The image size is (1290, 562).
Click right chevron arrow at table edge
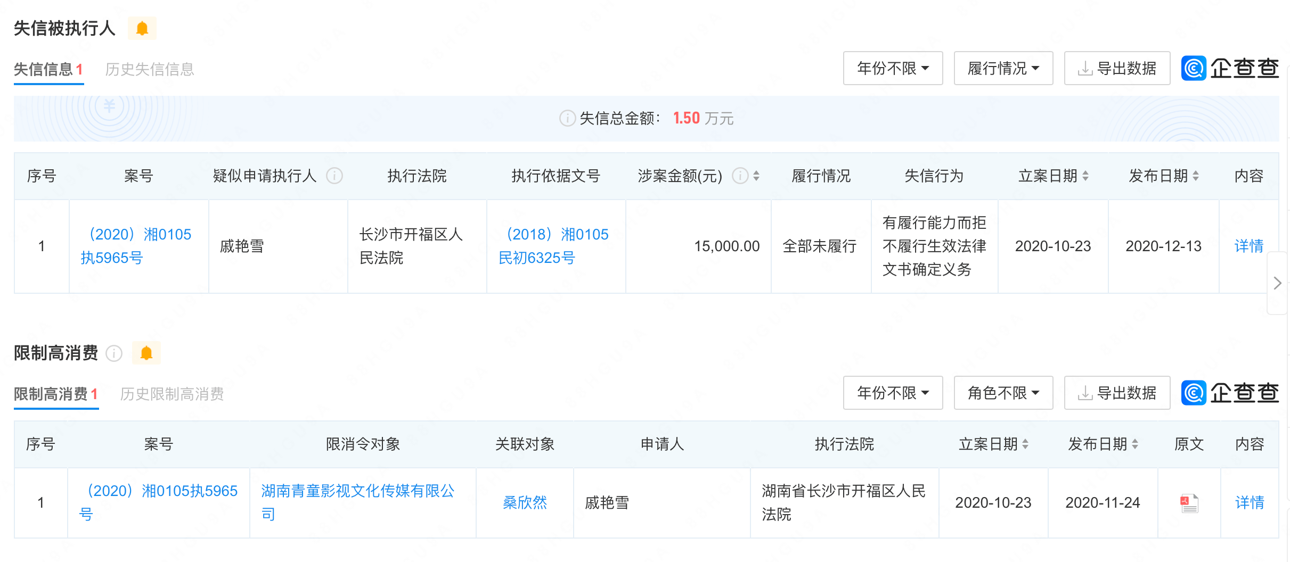(1277, 283)
